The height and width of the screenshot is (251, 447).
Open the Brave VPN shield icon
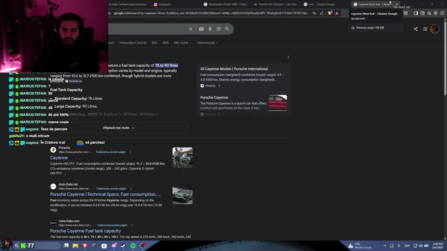pos(435,13)
